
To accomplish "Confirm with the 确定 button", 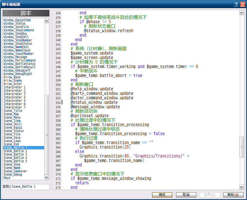I will pos(162,195).
